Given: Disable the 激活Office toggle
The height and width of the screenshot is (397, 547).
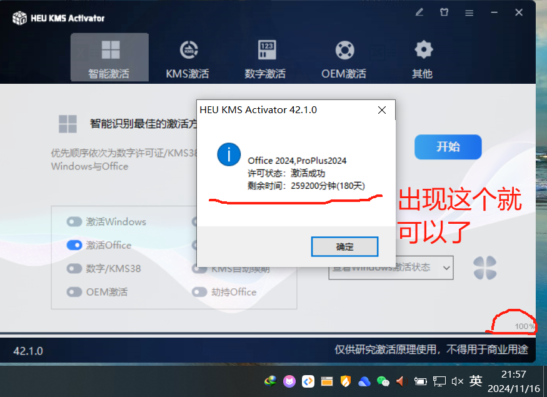Looking at the screenshot, I should [x=74, y=245].
